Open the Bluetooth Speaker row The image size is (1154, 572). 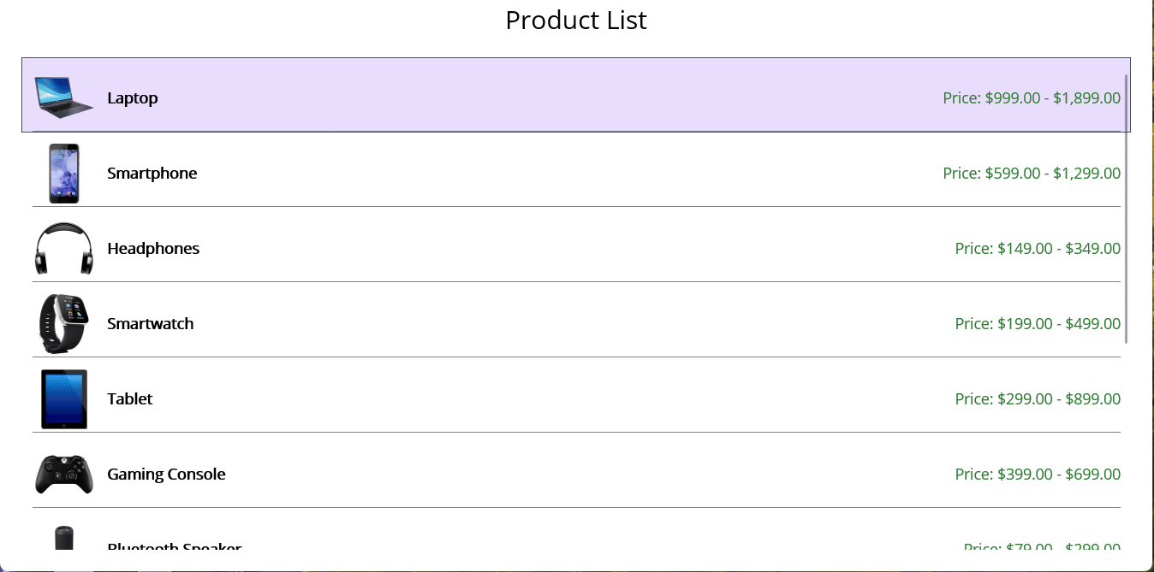pos(514,543)
